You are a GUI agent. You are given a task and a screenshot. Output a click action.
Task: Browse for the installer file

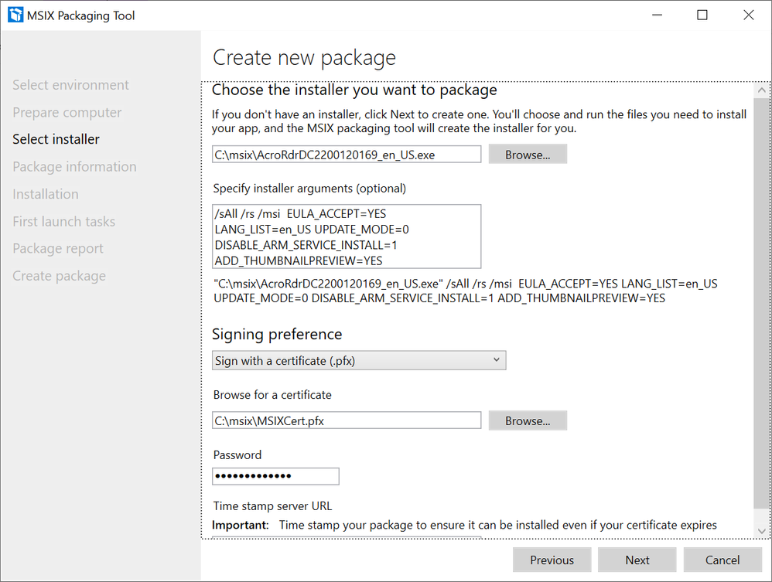click(x=528, y=155)
